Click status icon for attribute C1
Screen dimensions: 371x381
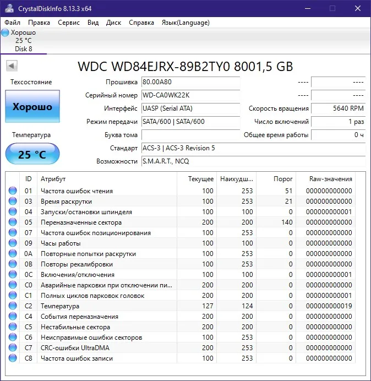click(x=13, y=295)
